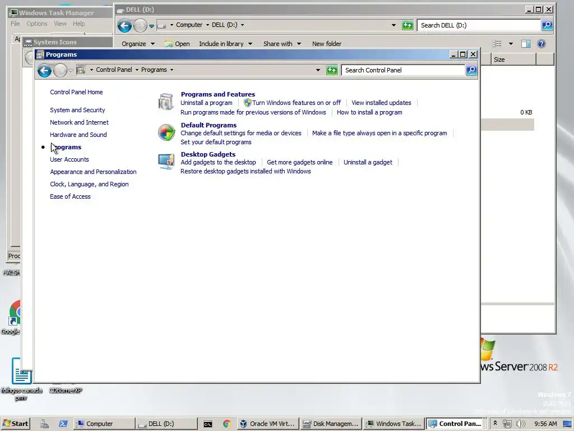This screenshot has width=574, height=431.
Task: Refresh the Control Panel Programs window
Action: (332, 70)
